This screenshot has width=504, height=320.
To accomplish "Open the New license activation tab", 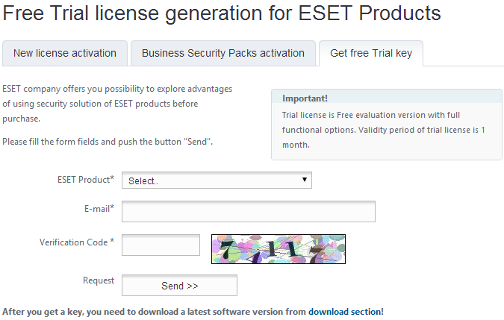I will 65,53.
